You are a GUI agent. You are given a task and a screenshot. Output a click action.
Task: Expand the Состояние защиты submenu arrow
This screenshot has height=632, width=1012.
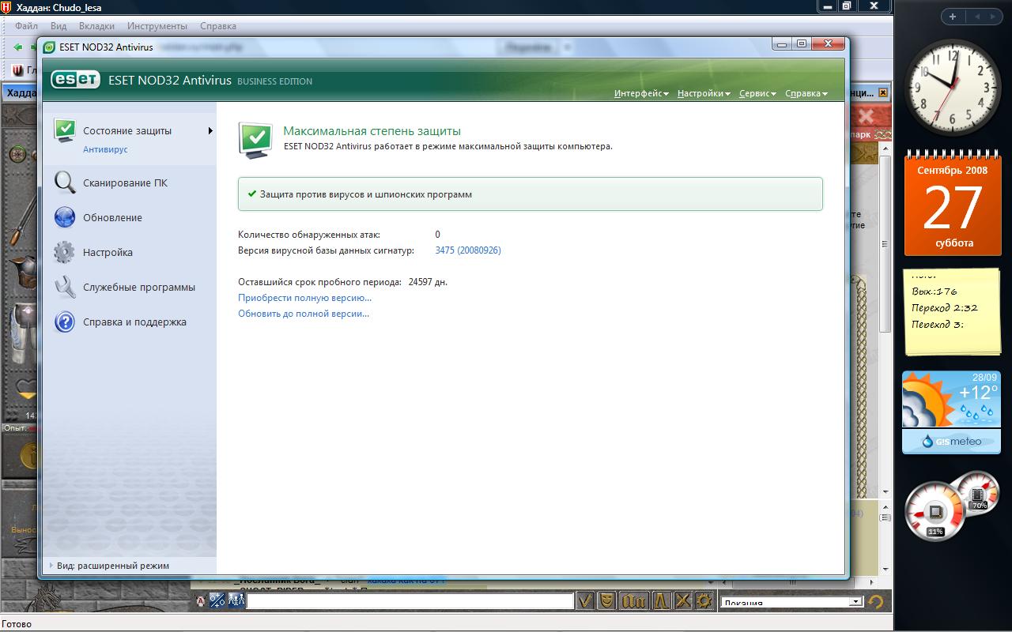tap(210, 131)
